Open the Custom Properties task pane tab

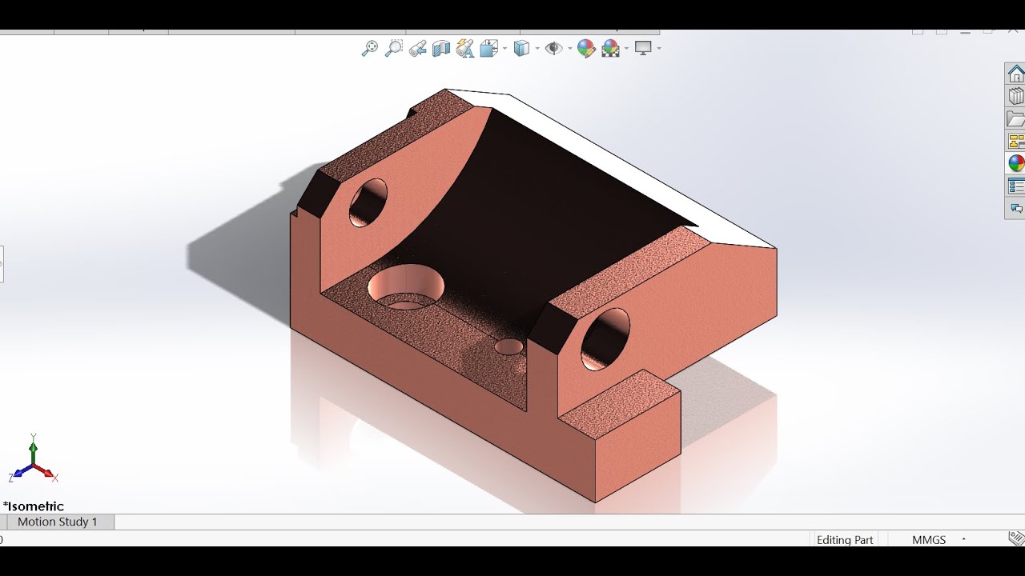point(1015,186)
